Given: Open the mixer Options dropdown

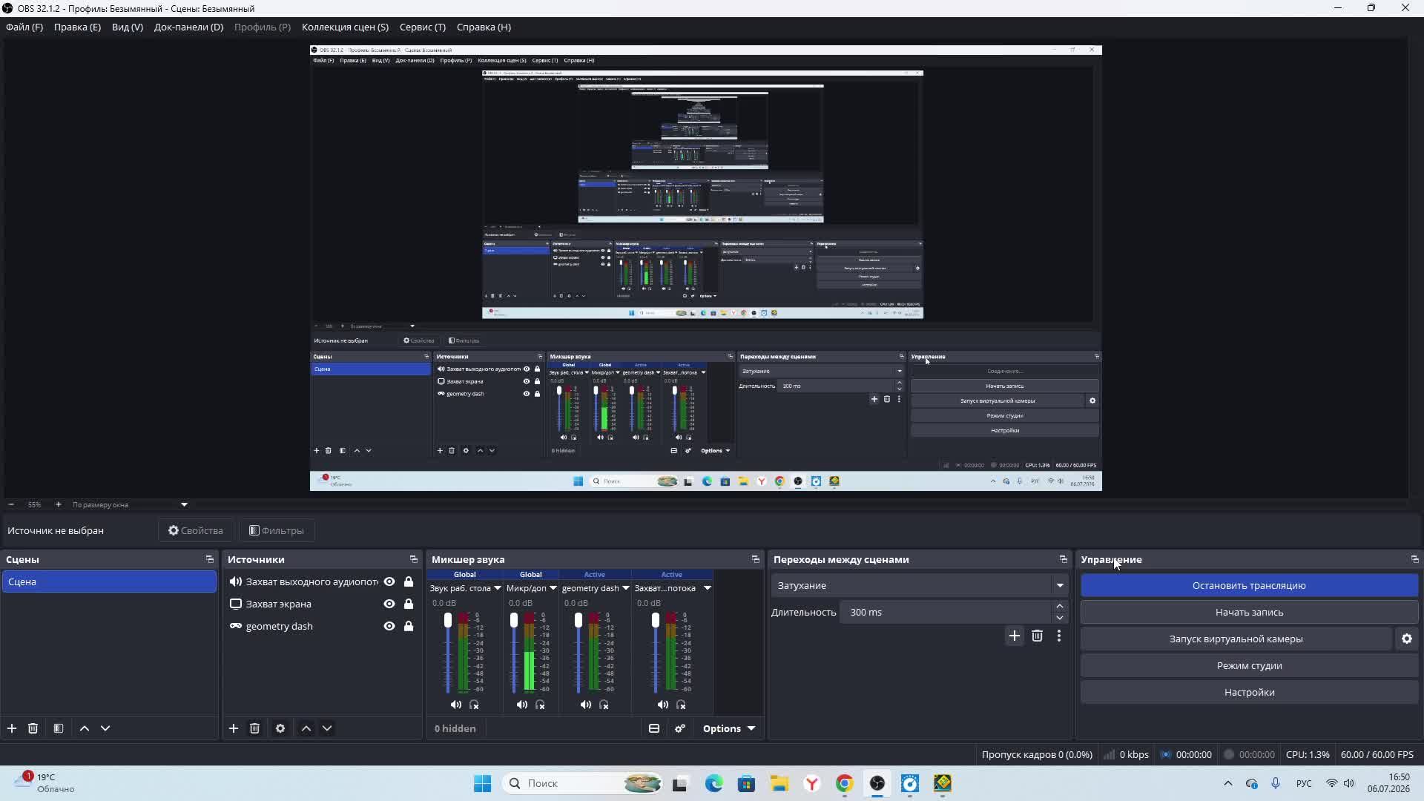Looking at the screenshot, I should click(728, 728).
